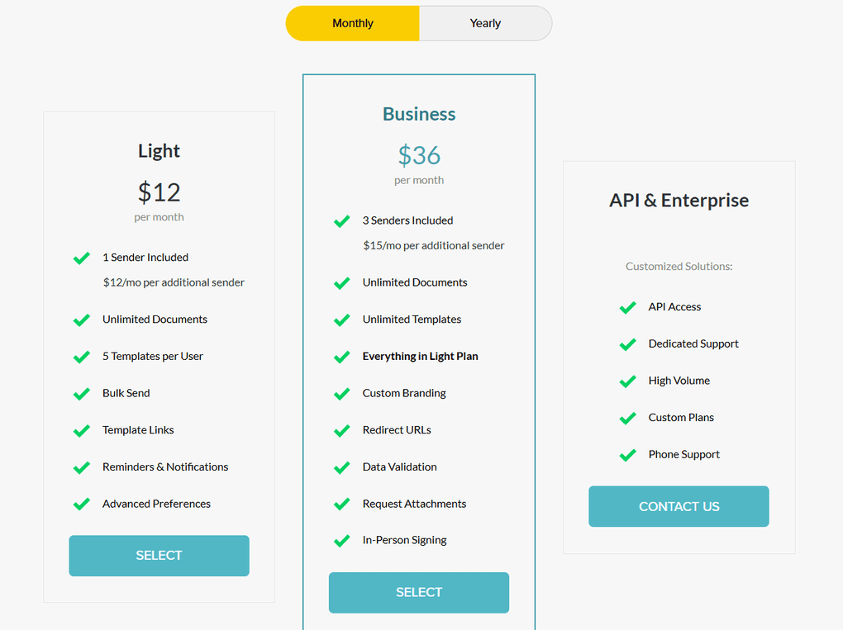Click the checkmark next to Everything in Light Plan
This screenshot has width=843, height=630.
pyautogui.click(x=341, y=357)
